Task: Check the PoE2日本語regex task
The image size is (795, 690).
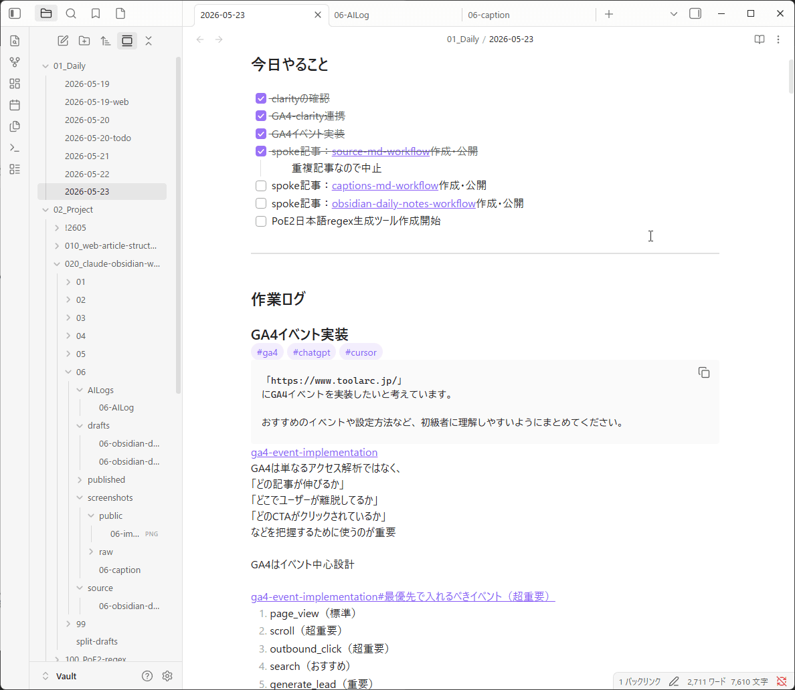Action: tap(260, 221)
